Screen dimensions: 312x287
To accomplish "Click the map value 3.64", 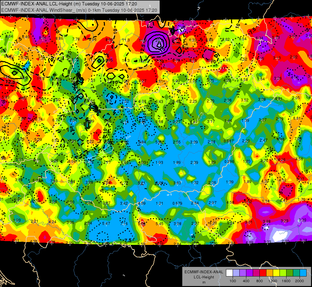I will (x=261, y=79).
